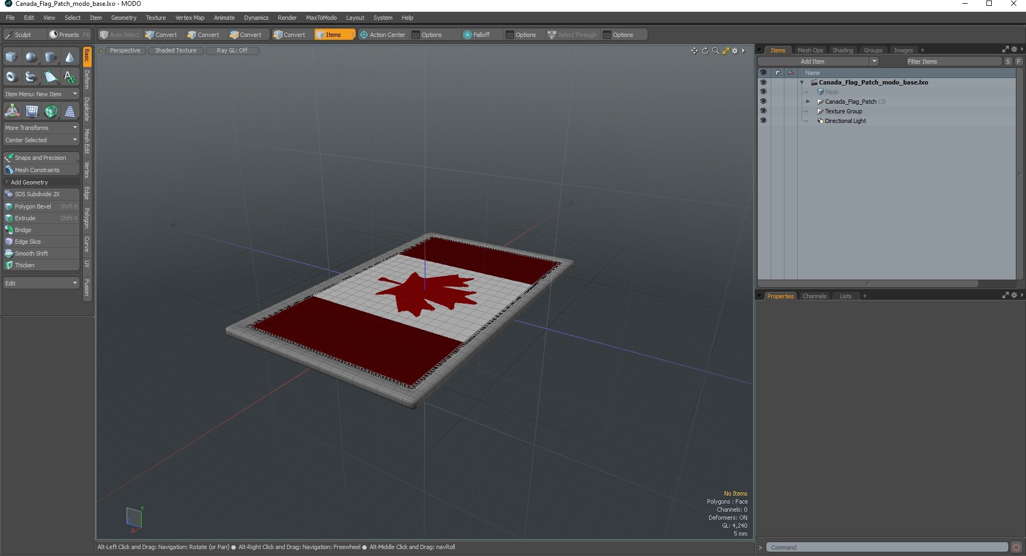This screenshot has height=556, width=1026.
Task: Collapse the Canada_Flag_Patch_modo_base.lxo scene tree
Action: (802, 82)
